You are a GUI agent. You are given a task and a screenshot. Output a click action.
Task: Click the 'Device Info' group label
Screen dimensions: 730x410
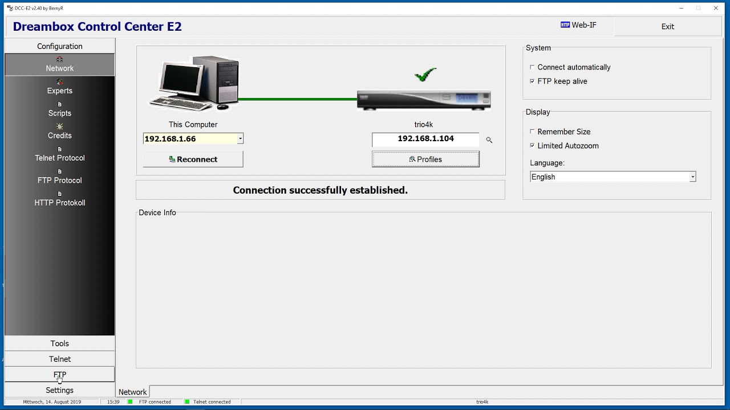click(157, 212)
